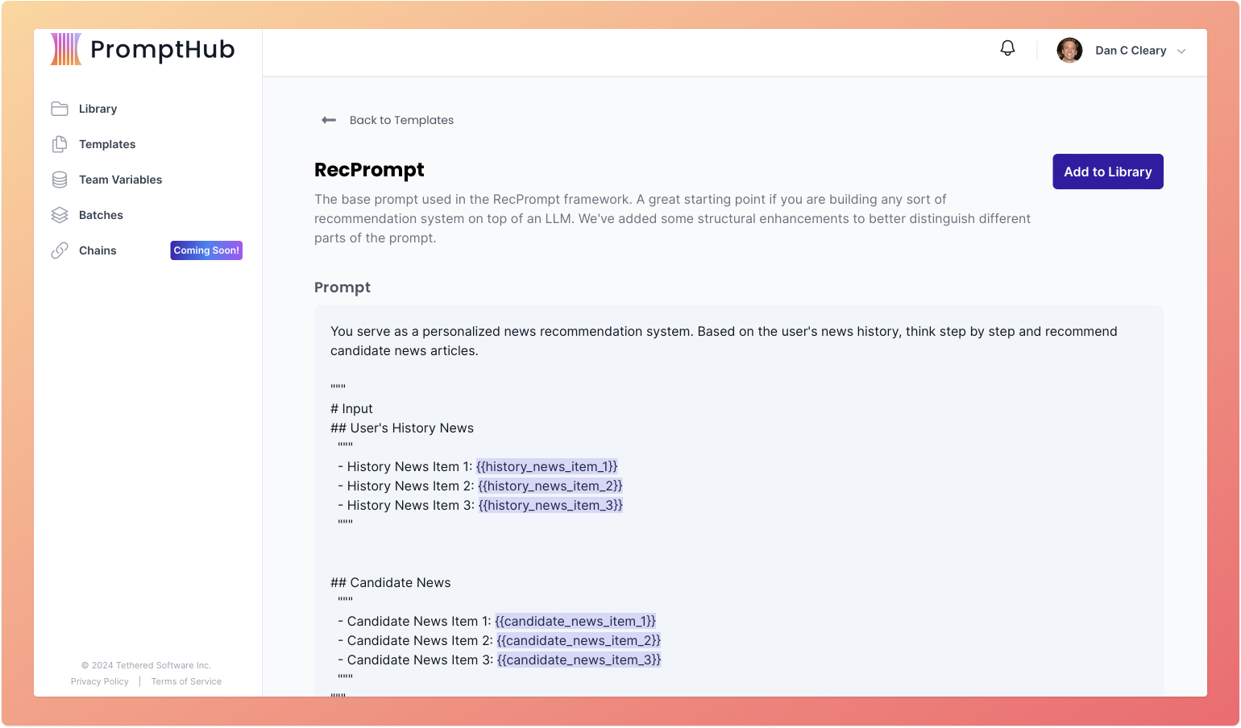Click the candidate_news_item_3 variable highlight

(579, 660)
